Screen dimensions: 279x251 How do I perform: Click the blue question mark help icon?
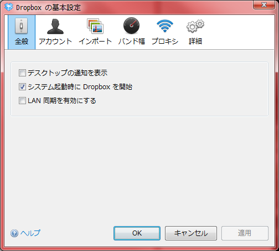tap(14, 233)
